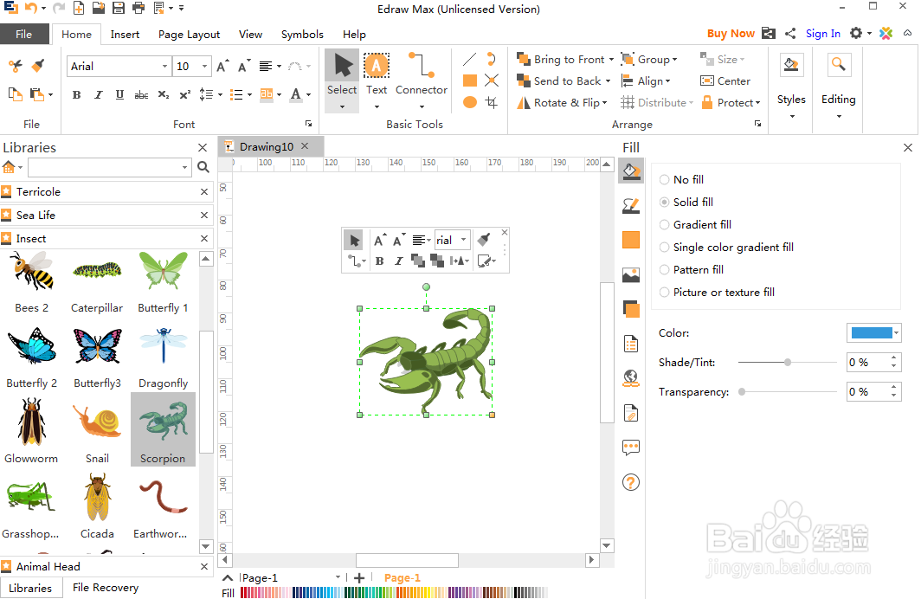The width and height of the screenshot is (921, 599).
Task: Close the Drawing10 document tab
Action: coord(305,146)
